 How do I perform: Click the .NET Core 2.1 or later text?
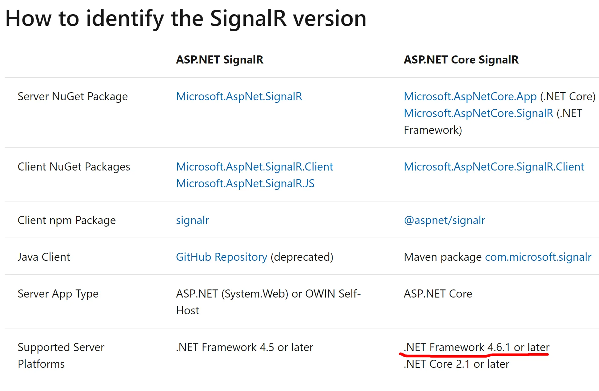click(x=456, y=364)
